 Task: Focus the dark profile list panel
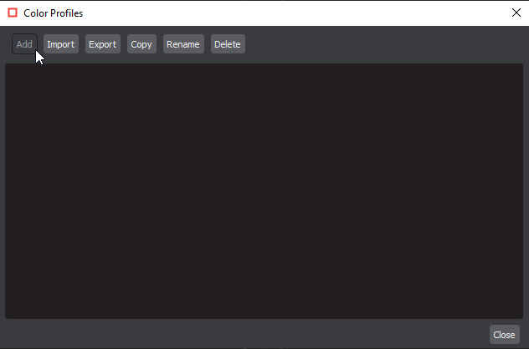pyautogui.click(x=264, y=190)
